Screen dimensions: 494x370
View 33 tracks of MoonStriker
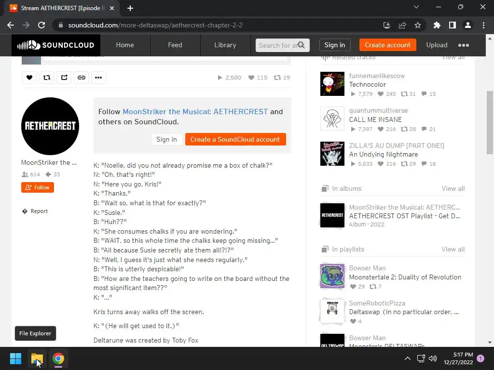53,174
